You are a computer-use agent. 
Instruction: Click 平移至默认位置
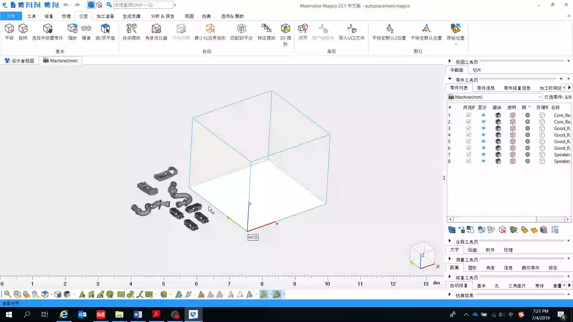tap(426, 32)
